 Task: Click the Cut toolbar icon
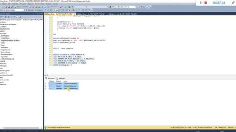click(42, 7)
